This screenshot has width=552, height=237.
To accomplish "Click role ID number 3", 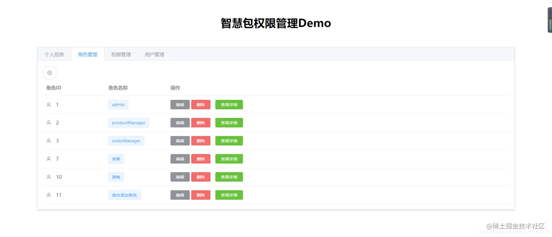I will pyautogui.click(x=57, y=141).
